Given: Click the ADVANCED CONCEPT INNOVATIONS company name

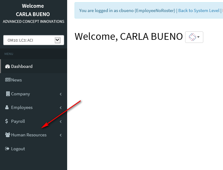Looking at the screenshot, I should click(34, 22).
